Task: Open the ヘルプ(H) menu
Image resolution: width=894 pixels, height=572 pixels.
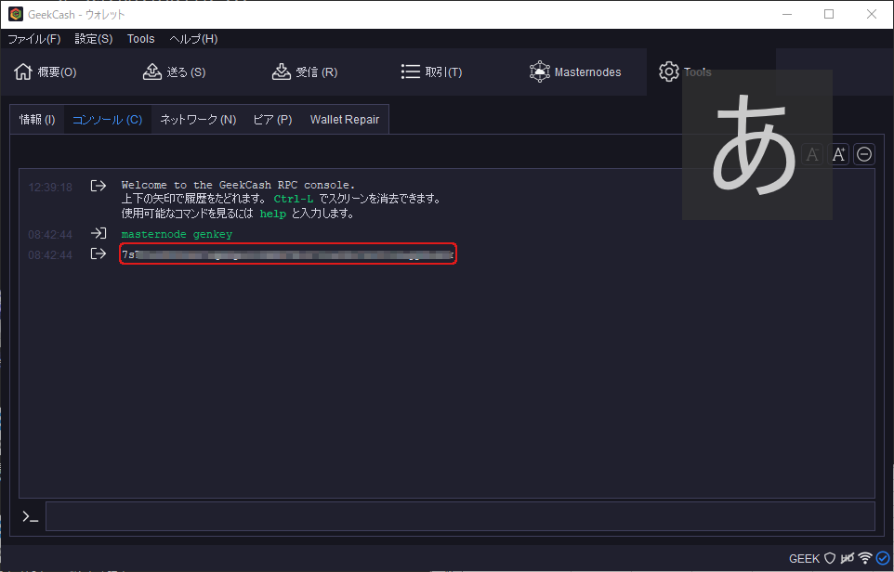Action: click(193, 39)
